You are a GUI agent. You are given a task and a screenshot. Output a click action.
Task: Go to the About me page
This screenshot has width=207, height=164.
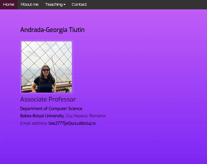pos(30,4)
